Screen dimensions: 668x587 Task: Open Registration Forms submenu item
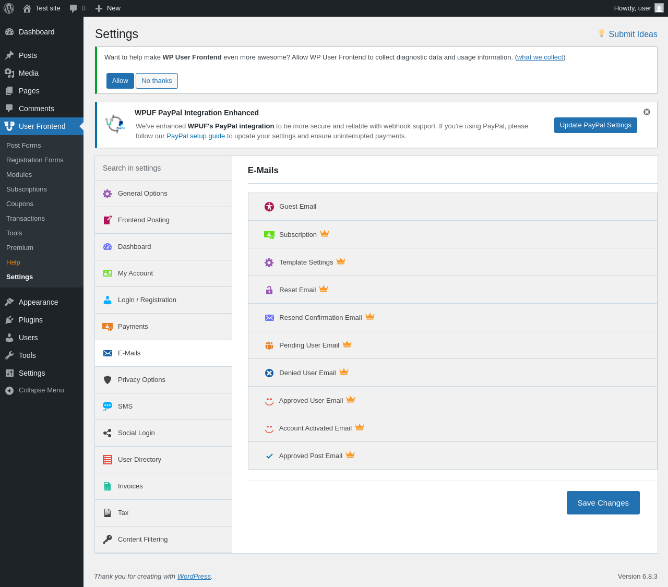(42, 160)
